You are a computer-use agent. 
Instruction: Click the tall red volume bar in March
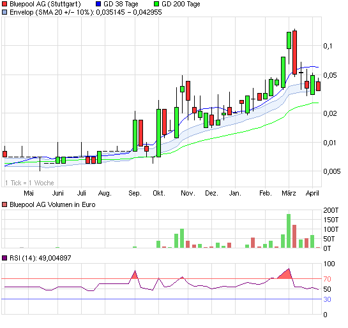[x=294, y=236]
